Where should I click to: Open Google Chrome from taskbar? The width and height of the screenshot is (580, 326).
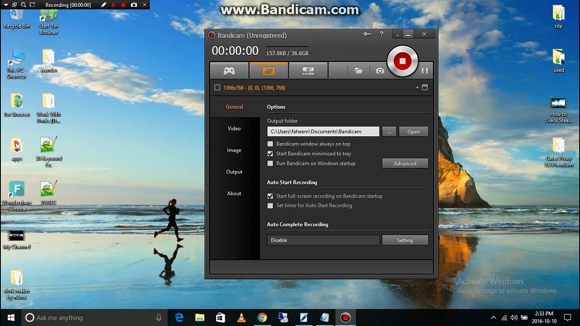tap(262, 317)
